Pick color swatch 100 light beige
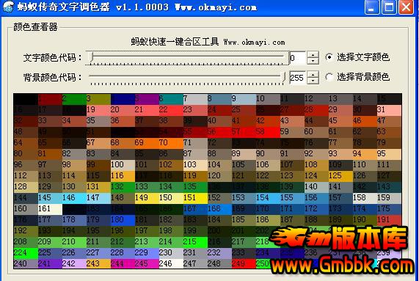The height and width of the screenshot is (281, 419). pyautogui.click(x=123, y=165)
